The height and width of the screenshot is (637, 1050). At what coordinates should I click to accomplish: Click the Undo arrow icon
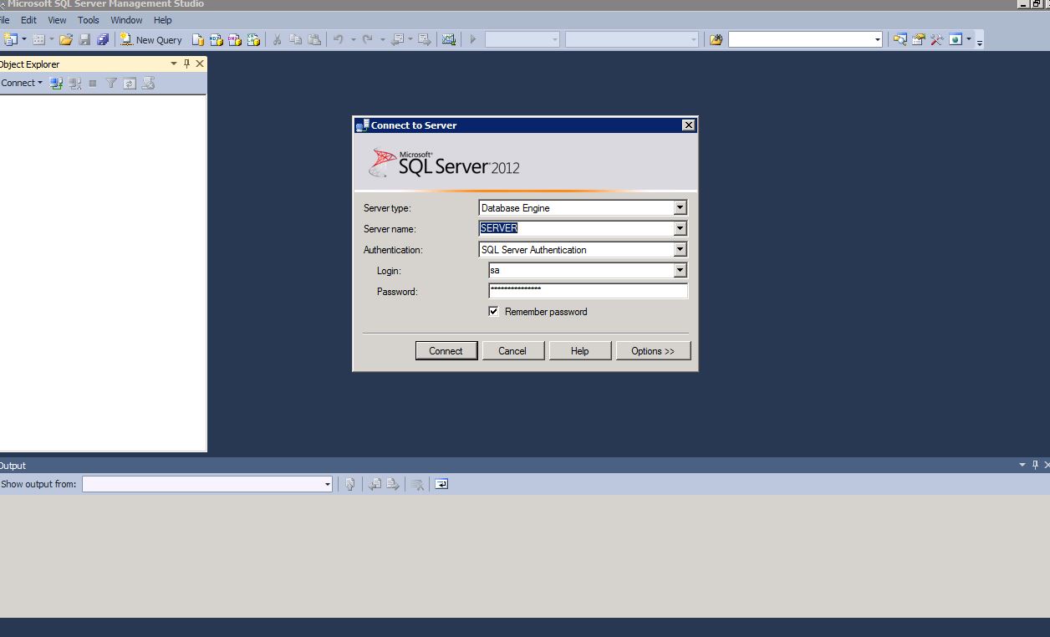point(339,39)
